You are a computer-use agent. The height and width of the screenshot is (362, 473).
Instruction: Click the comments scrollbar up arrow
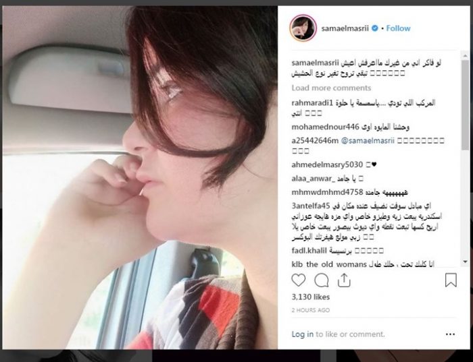[465, 55]
